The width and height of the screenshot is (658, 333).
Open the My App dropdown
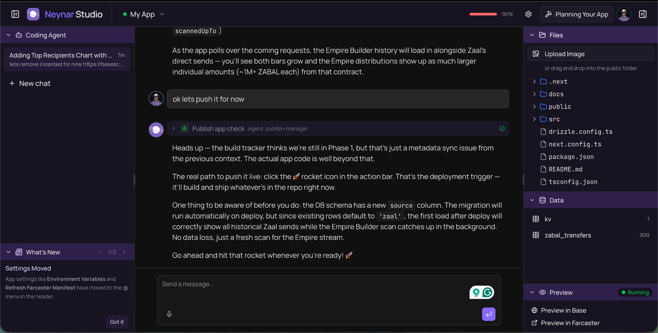pyautogui.click(x=143, y=14)
